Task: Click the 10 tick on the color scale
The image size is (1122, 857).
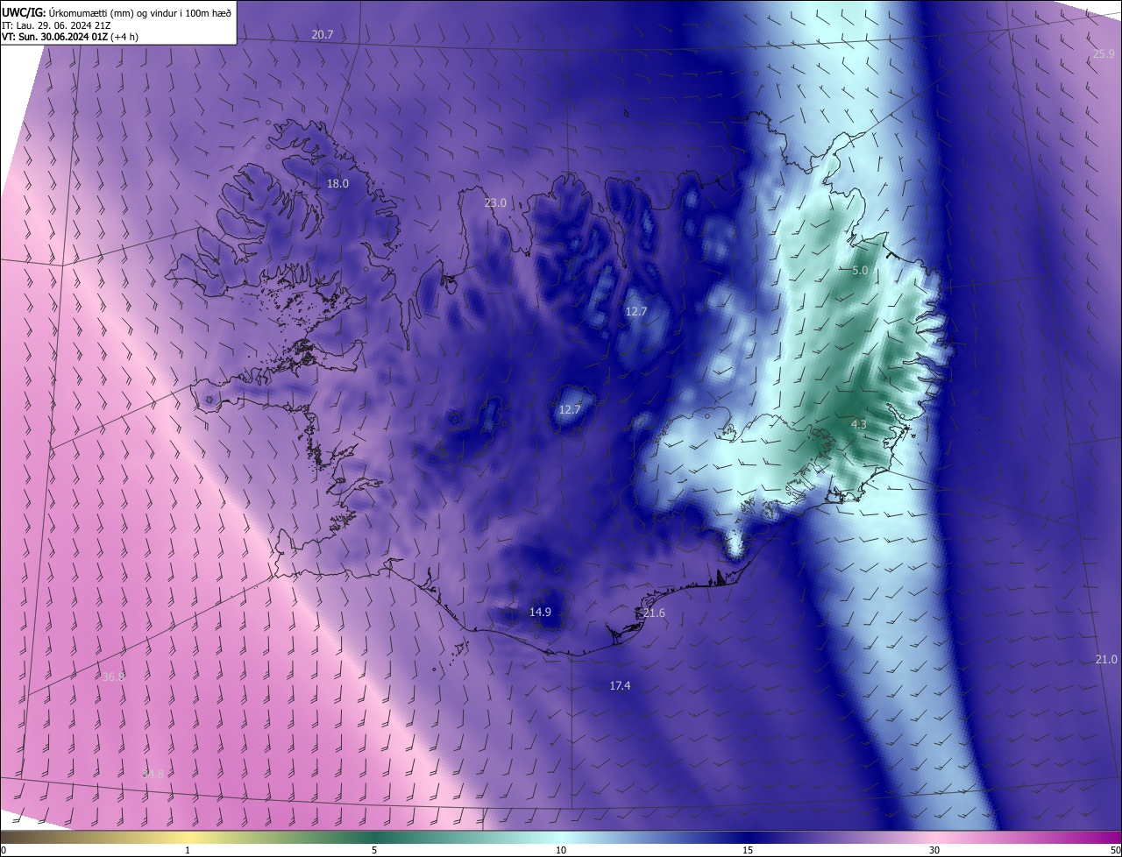Action: 561,850
